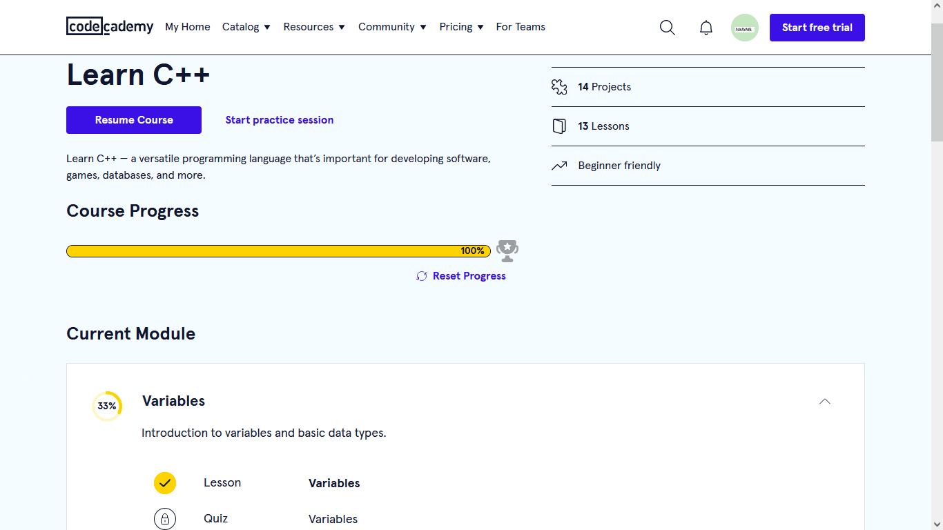Click the Learn C++ heading
The height and width of the screenshot is (530, 943).
click(x=138, y=75)
